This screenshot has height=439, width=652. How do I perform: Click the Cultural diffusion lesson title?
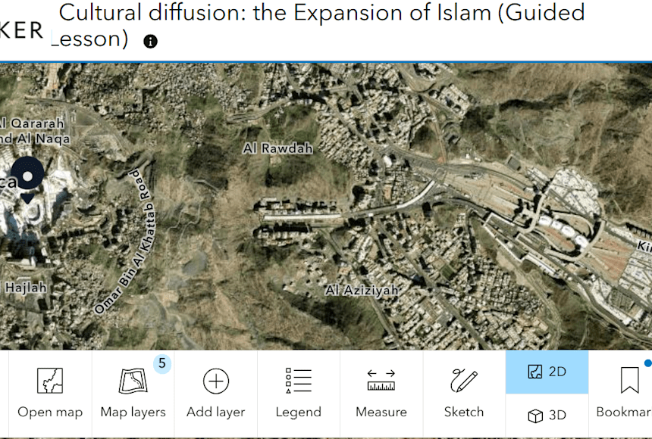318,26
